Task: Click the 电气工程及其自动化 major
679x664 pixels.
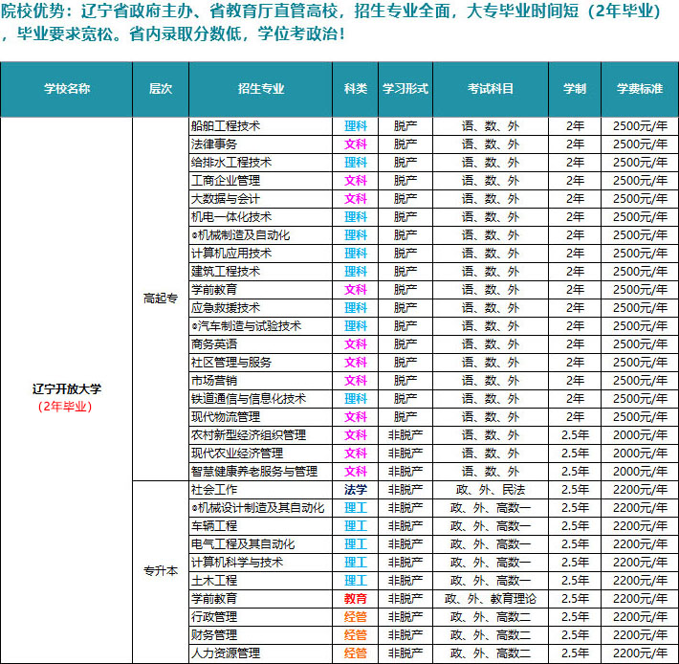Action: coord(243,544)
